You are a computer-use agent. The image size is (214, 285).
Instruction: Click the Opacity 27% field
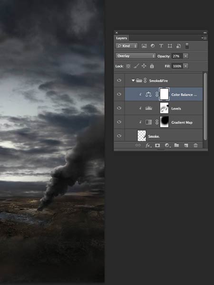pos(177,56)
